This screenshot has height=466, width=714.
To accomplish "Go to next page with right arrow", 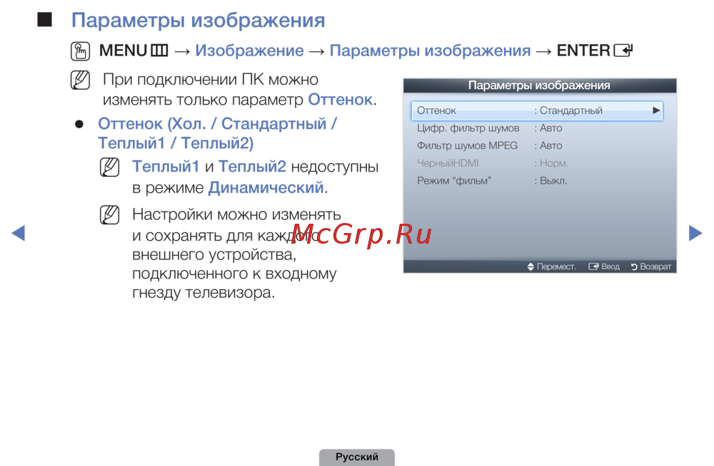I will pyautogui.click(x=695, y=233).
